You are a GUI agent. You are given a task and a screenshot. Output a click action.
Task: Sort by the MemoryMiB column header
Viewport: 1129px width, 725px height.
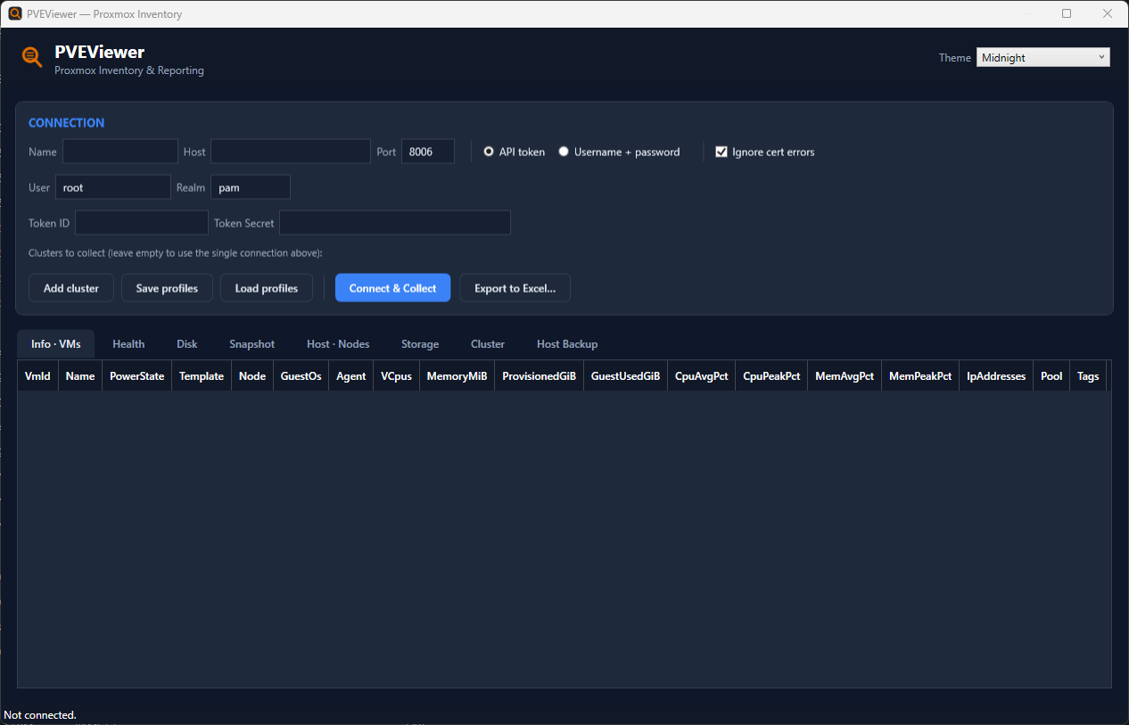(x=457, y=376)
